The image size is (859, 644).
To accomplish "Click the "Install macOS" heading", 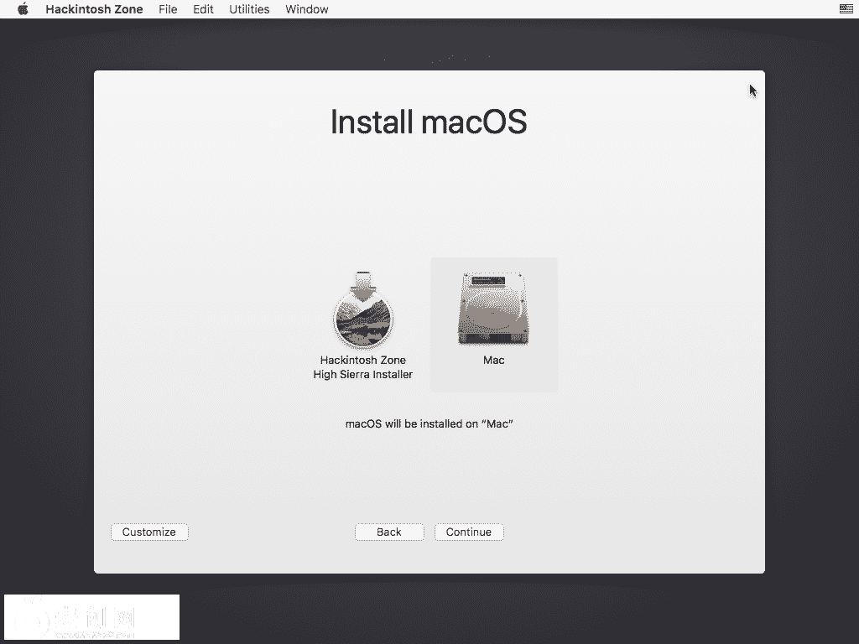I will pos(429,122).
